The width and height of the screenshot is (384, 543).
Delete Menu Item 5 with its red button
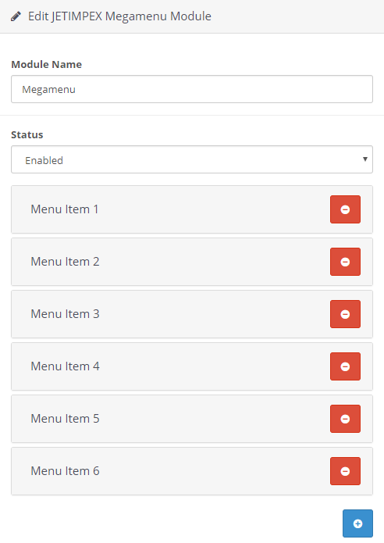click(345, 419)
